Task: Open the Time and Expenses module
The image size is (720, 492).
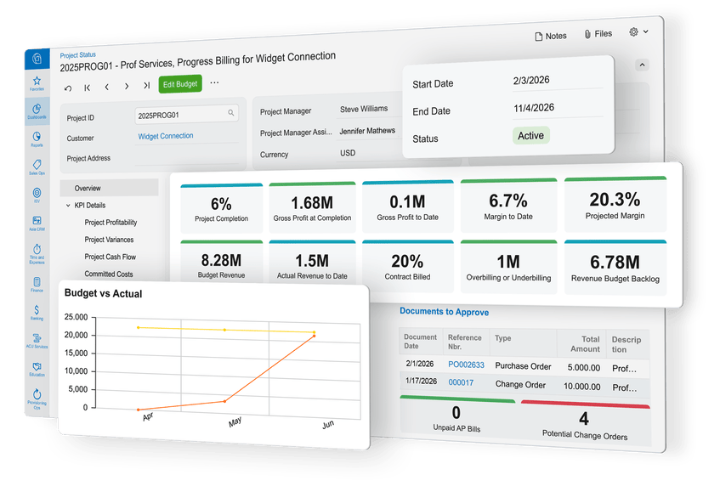Action: 37,252
